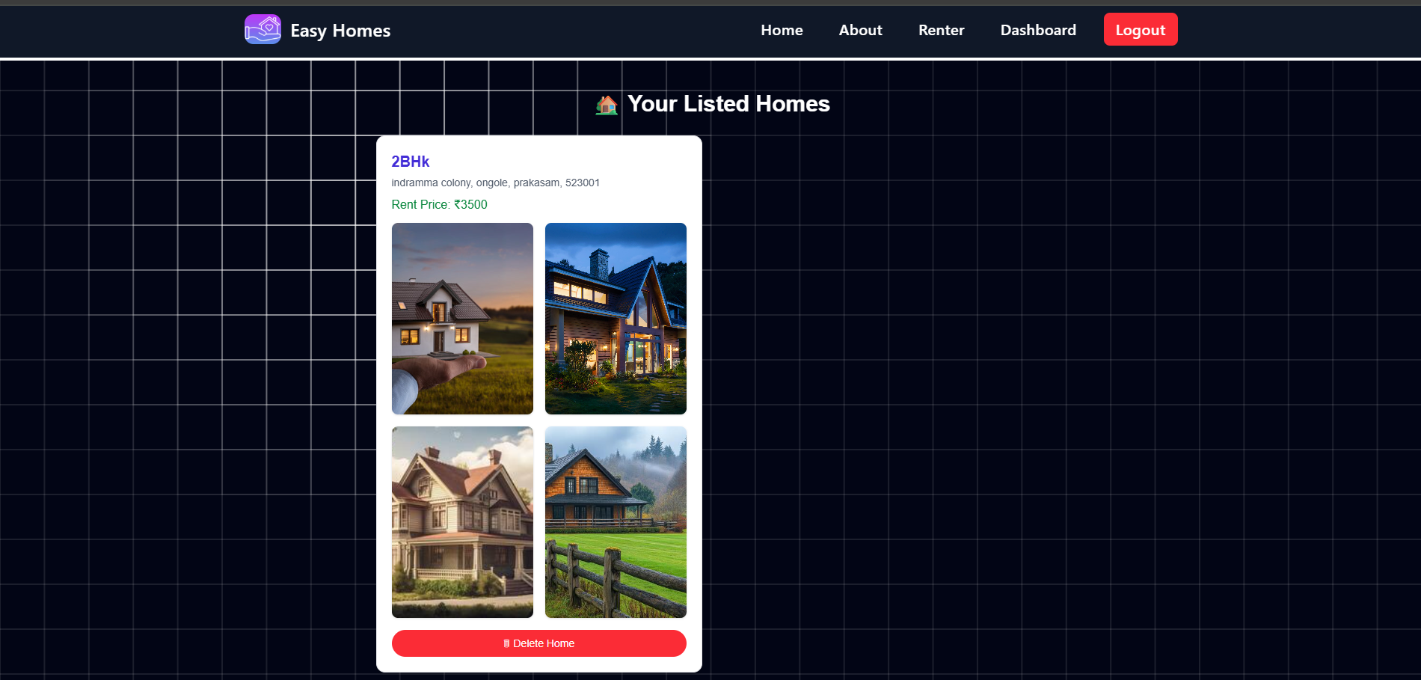
Task: Open the Renter section
Action: coord(941,30)
